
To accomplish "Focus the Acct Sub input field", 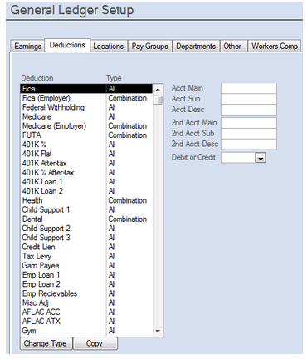I will tap(248, 99).
